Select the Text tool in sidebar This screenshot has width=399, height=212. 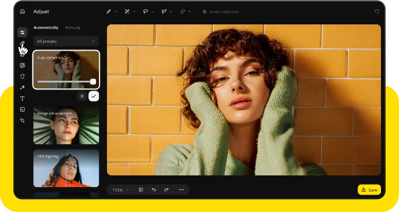22,98
